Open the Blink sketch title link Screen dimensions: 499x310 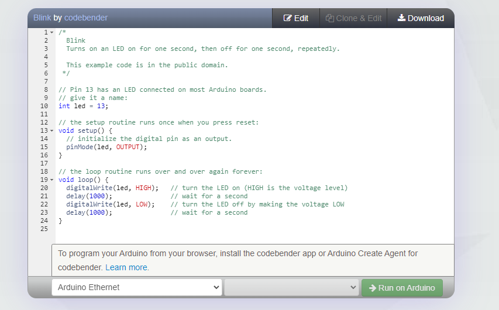[42, 18]
